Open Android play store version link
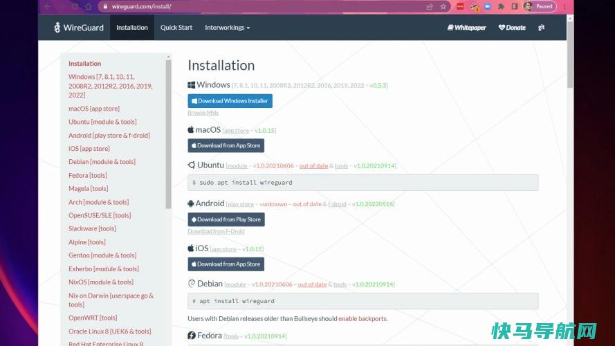615x346 pixels. tap(241, 204)
